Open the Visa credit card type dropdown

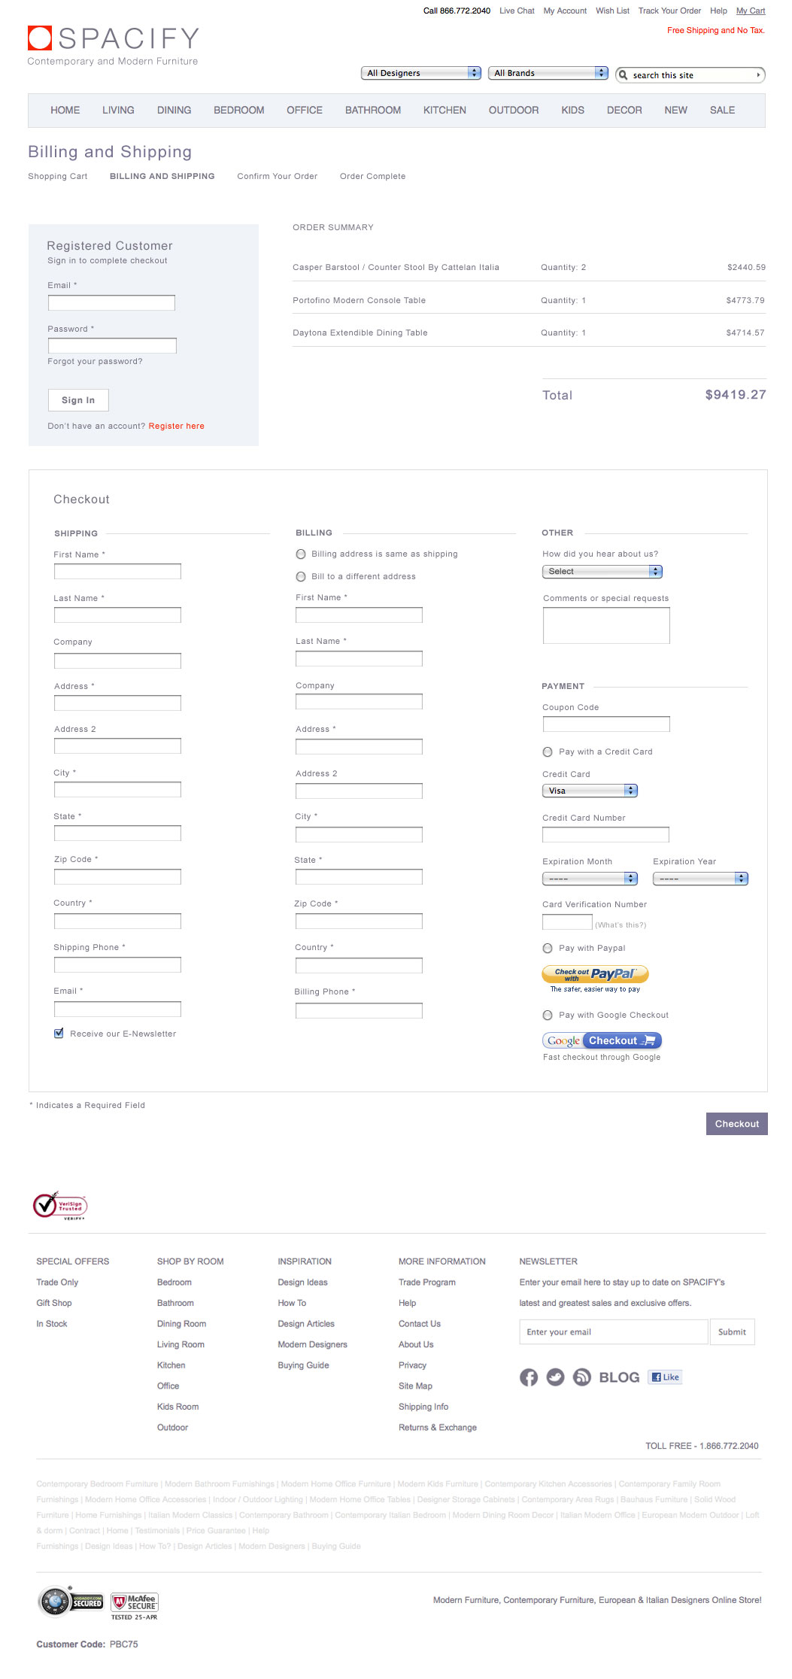tap(590, 791)
